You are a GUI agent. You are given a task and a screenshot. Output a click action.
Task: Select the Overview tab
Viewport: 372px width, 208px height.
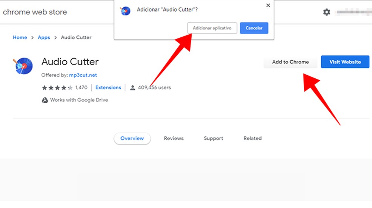point(132,139)
